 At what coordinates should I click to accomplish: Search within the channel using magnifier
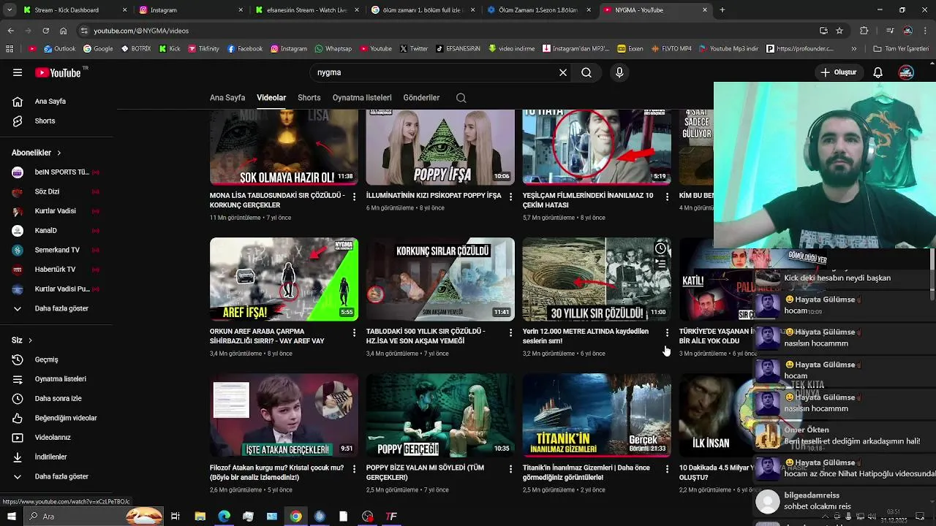(x=461, y=98)
